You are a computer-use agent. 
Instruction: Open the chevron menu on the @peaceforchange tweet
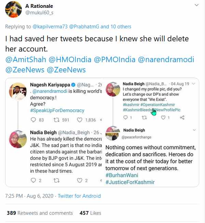(x=194, y=130)
